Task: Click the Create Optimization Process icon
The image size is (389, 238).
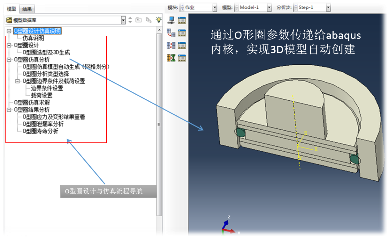Action: pyautogui.click(x=171, y=58)
